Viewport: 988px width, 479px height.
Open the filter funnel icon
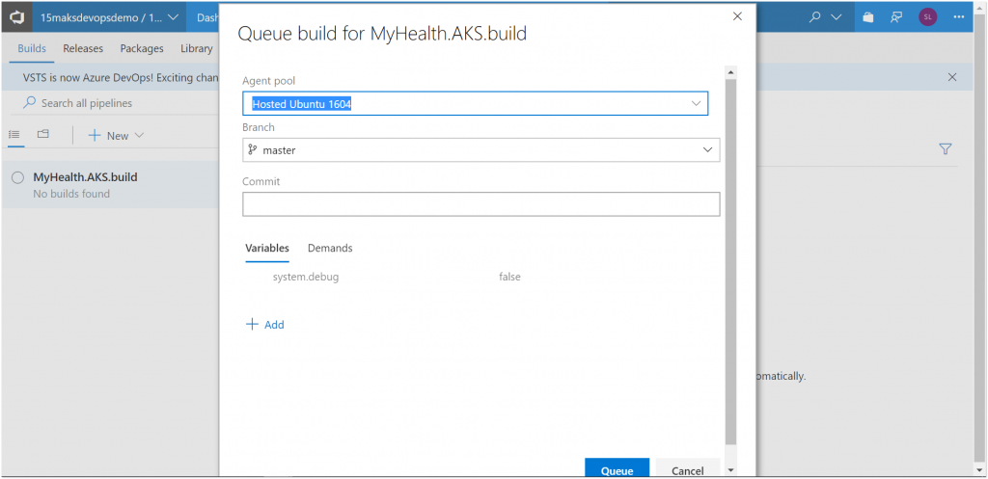[946, 149]
